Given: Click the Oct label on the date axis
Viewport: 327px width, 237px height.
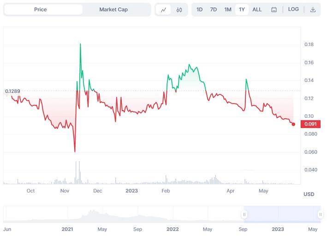Looking at the screenshot, I should coord(30,191).
